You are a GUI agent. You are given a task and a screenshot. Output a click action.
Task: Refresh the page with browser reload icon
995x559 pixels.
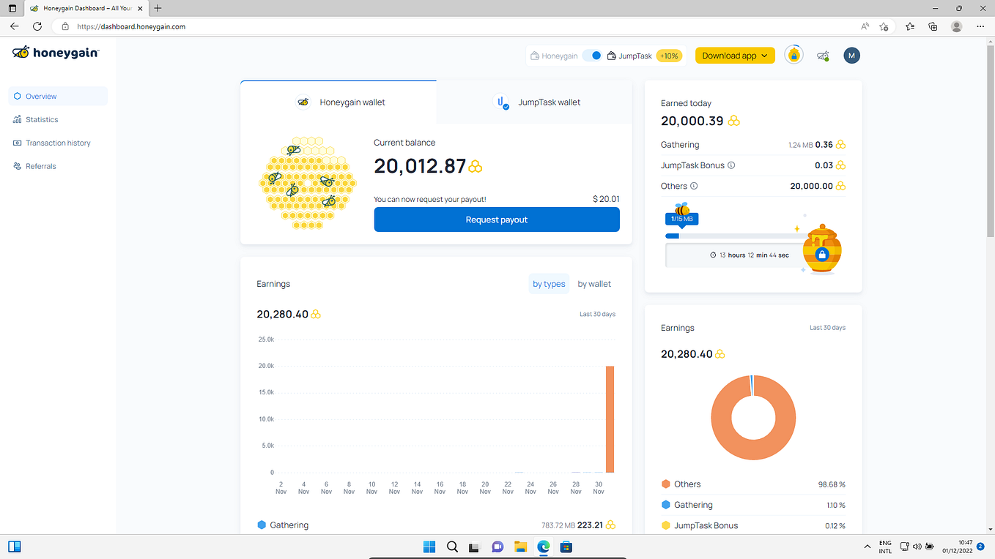(37, 26)
